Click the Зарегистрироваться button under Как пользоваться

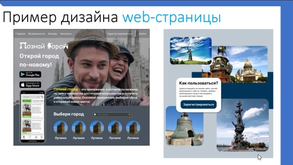(x=198, y=105)
